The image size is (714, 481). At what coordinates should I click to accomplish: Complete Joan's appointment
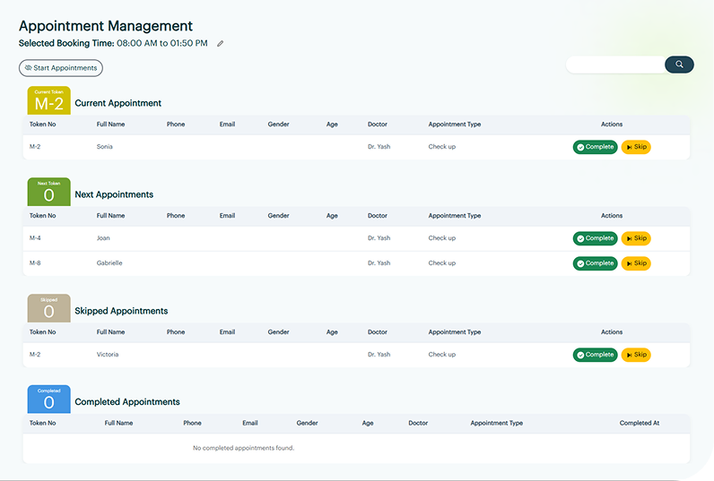[595, 238]
